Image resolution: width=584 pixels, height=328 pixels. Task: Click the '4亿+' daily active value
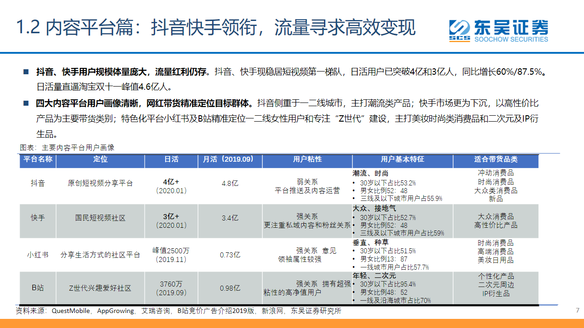[x=172, y=181]
